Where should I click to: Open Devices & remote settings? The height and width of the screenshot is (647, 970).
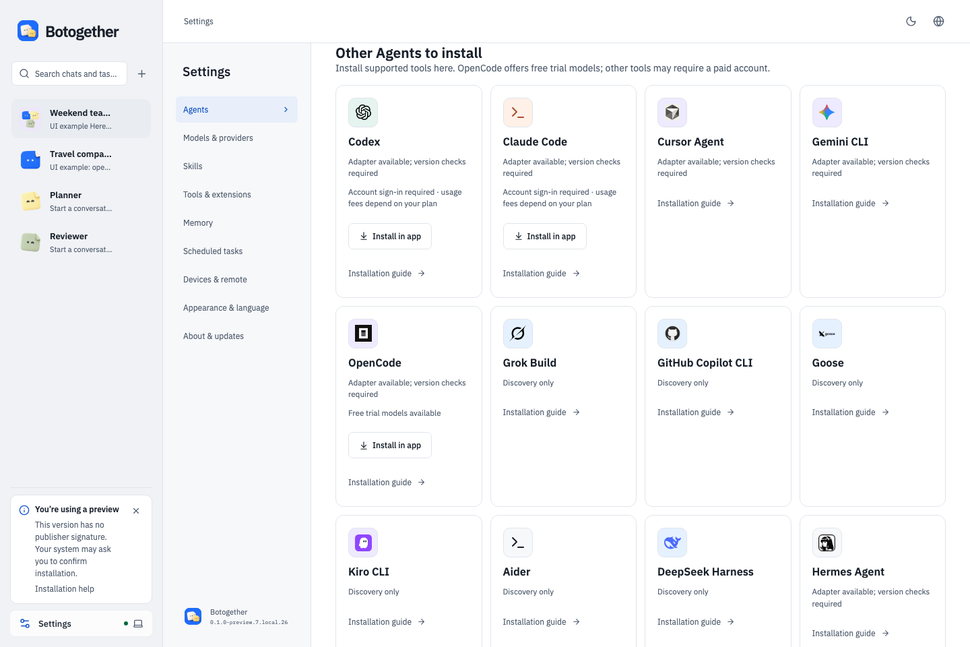point(236,280)
